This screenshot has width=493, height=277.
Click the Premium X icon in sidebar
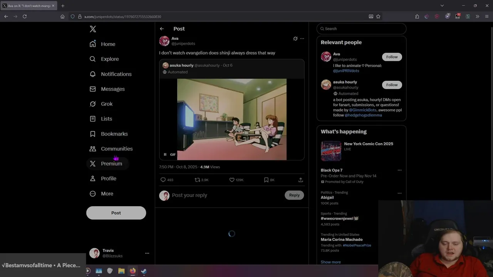92,164
